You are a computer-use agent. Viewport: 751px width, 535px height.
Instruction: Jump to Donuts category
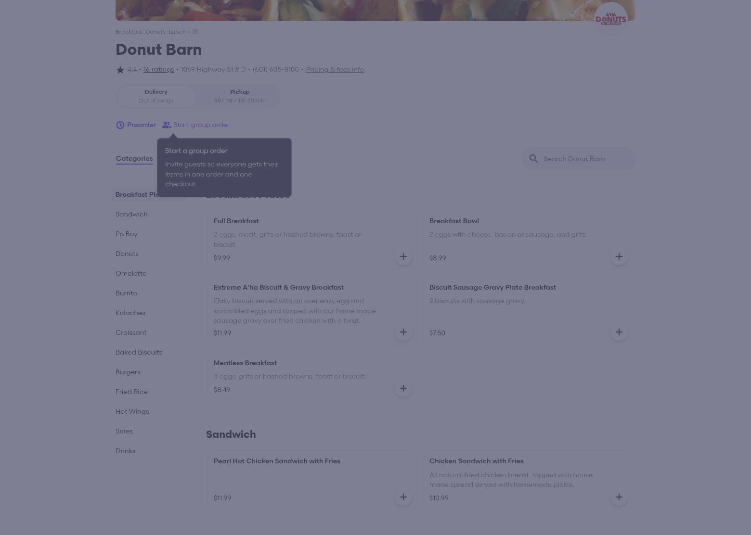pyautogui.click(x=127, y=254)
